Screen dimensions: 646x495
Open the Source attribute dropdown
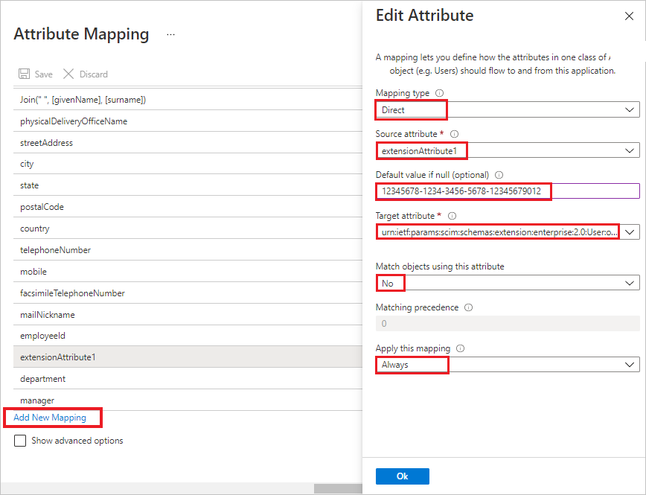508,150
